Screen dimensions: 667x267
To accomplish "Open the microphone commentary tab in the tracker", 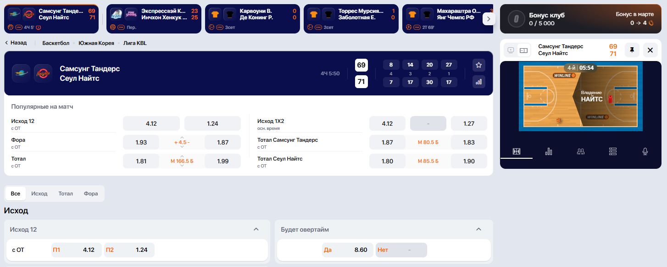I will pyautogui.click(x=645, y=151).
